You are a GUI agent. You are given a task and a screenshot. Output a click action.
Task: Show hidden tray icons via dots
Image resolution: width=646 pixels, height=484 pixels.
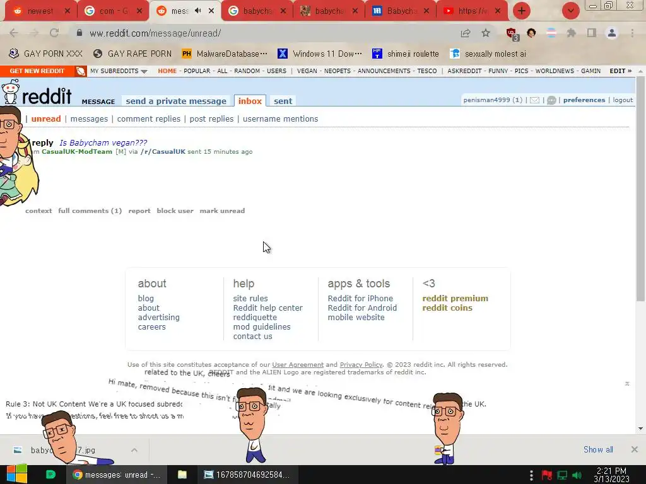click(x=531, y=475)
